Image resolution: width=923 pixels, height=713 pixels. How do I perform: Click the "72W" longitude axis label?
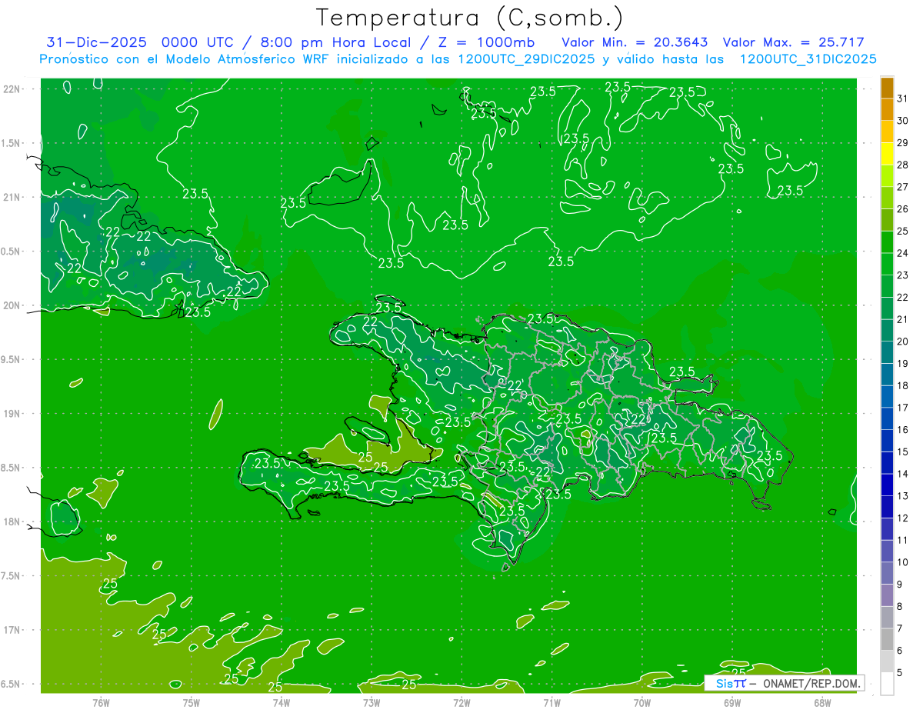(x=461, y=702)
